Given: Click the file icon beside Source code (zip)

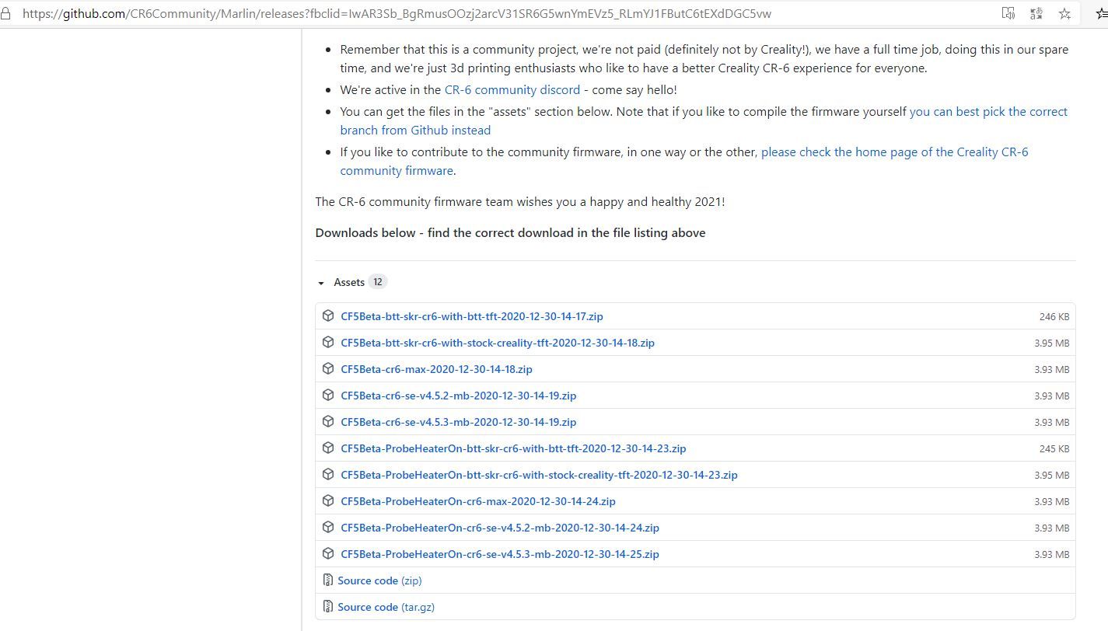Looking at the screenshot, I should tap(328, 580).
